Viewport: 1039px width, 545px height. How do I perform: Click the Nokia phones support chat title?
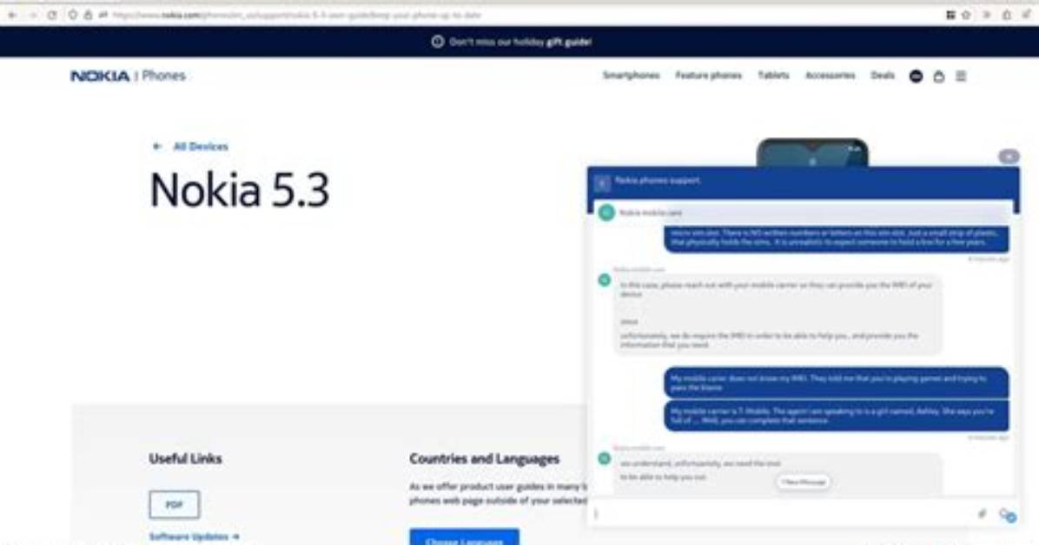(657, 181)
